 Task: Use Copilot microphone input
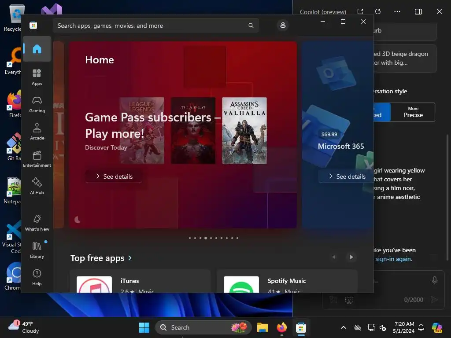click(x=435, y=280)
